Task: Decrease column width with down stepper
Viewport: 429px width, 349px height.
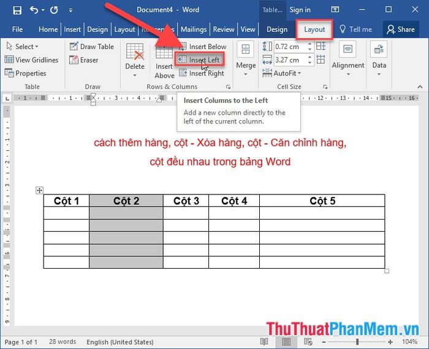Action: point(309,63)
